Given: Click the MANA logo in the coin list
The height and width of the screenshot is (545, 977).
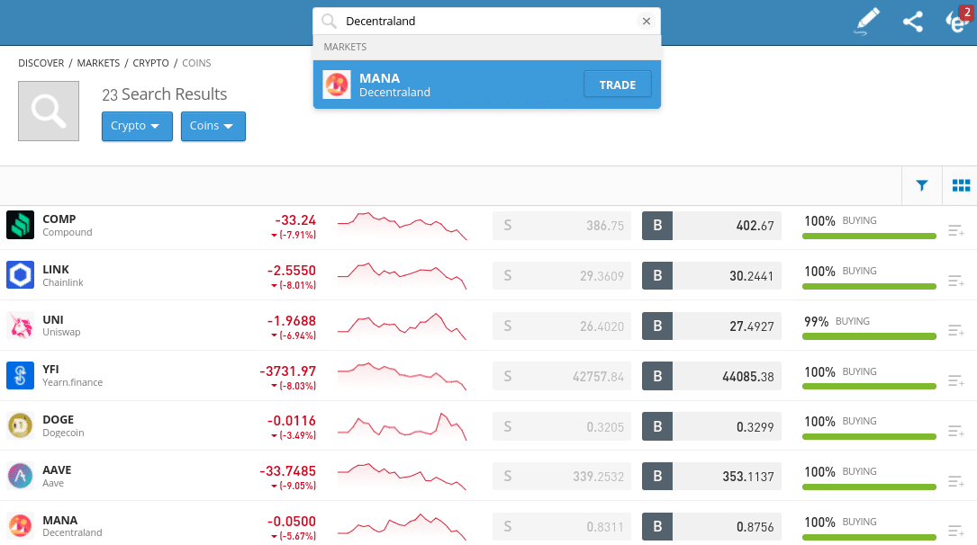Looking at the screenshot, I should pos(20,526).
